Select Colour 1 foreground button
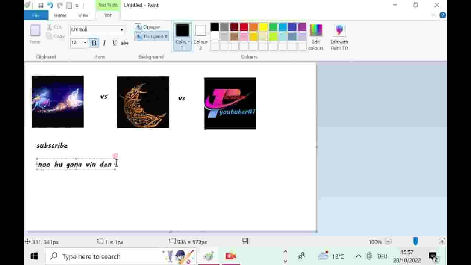Screen dimensions: 471x265 tap(182, 36)
